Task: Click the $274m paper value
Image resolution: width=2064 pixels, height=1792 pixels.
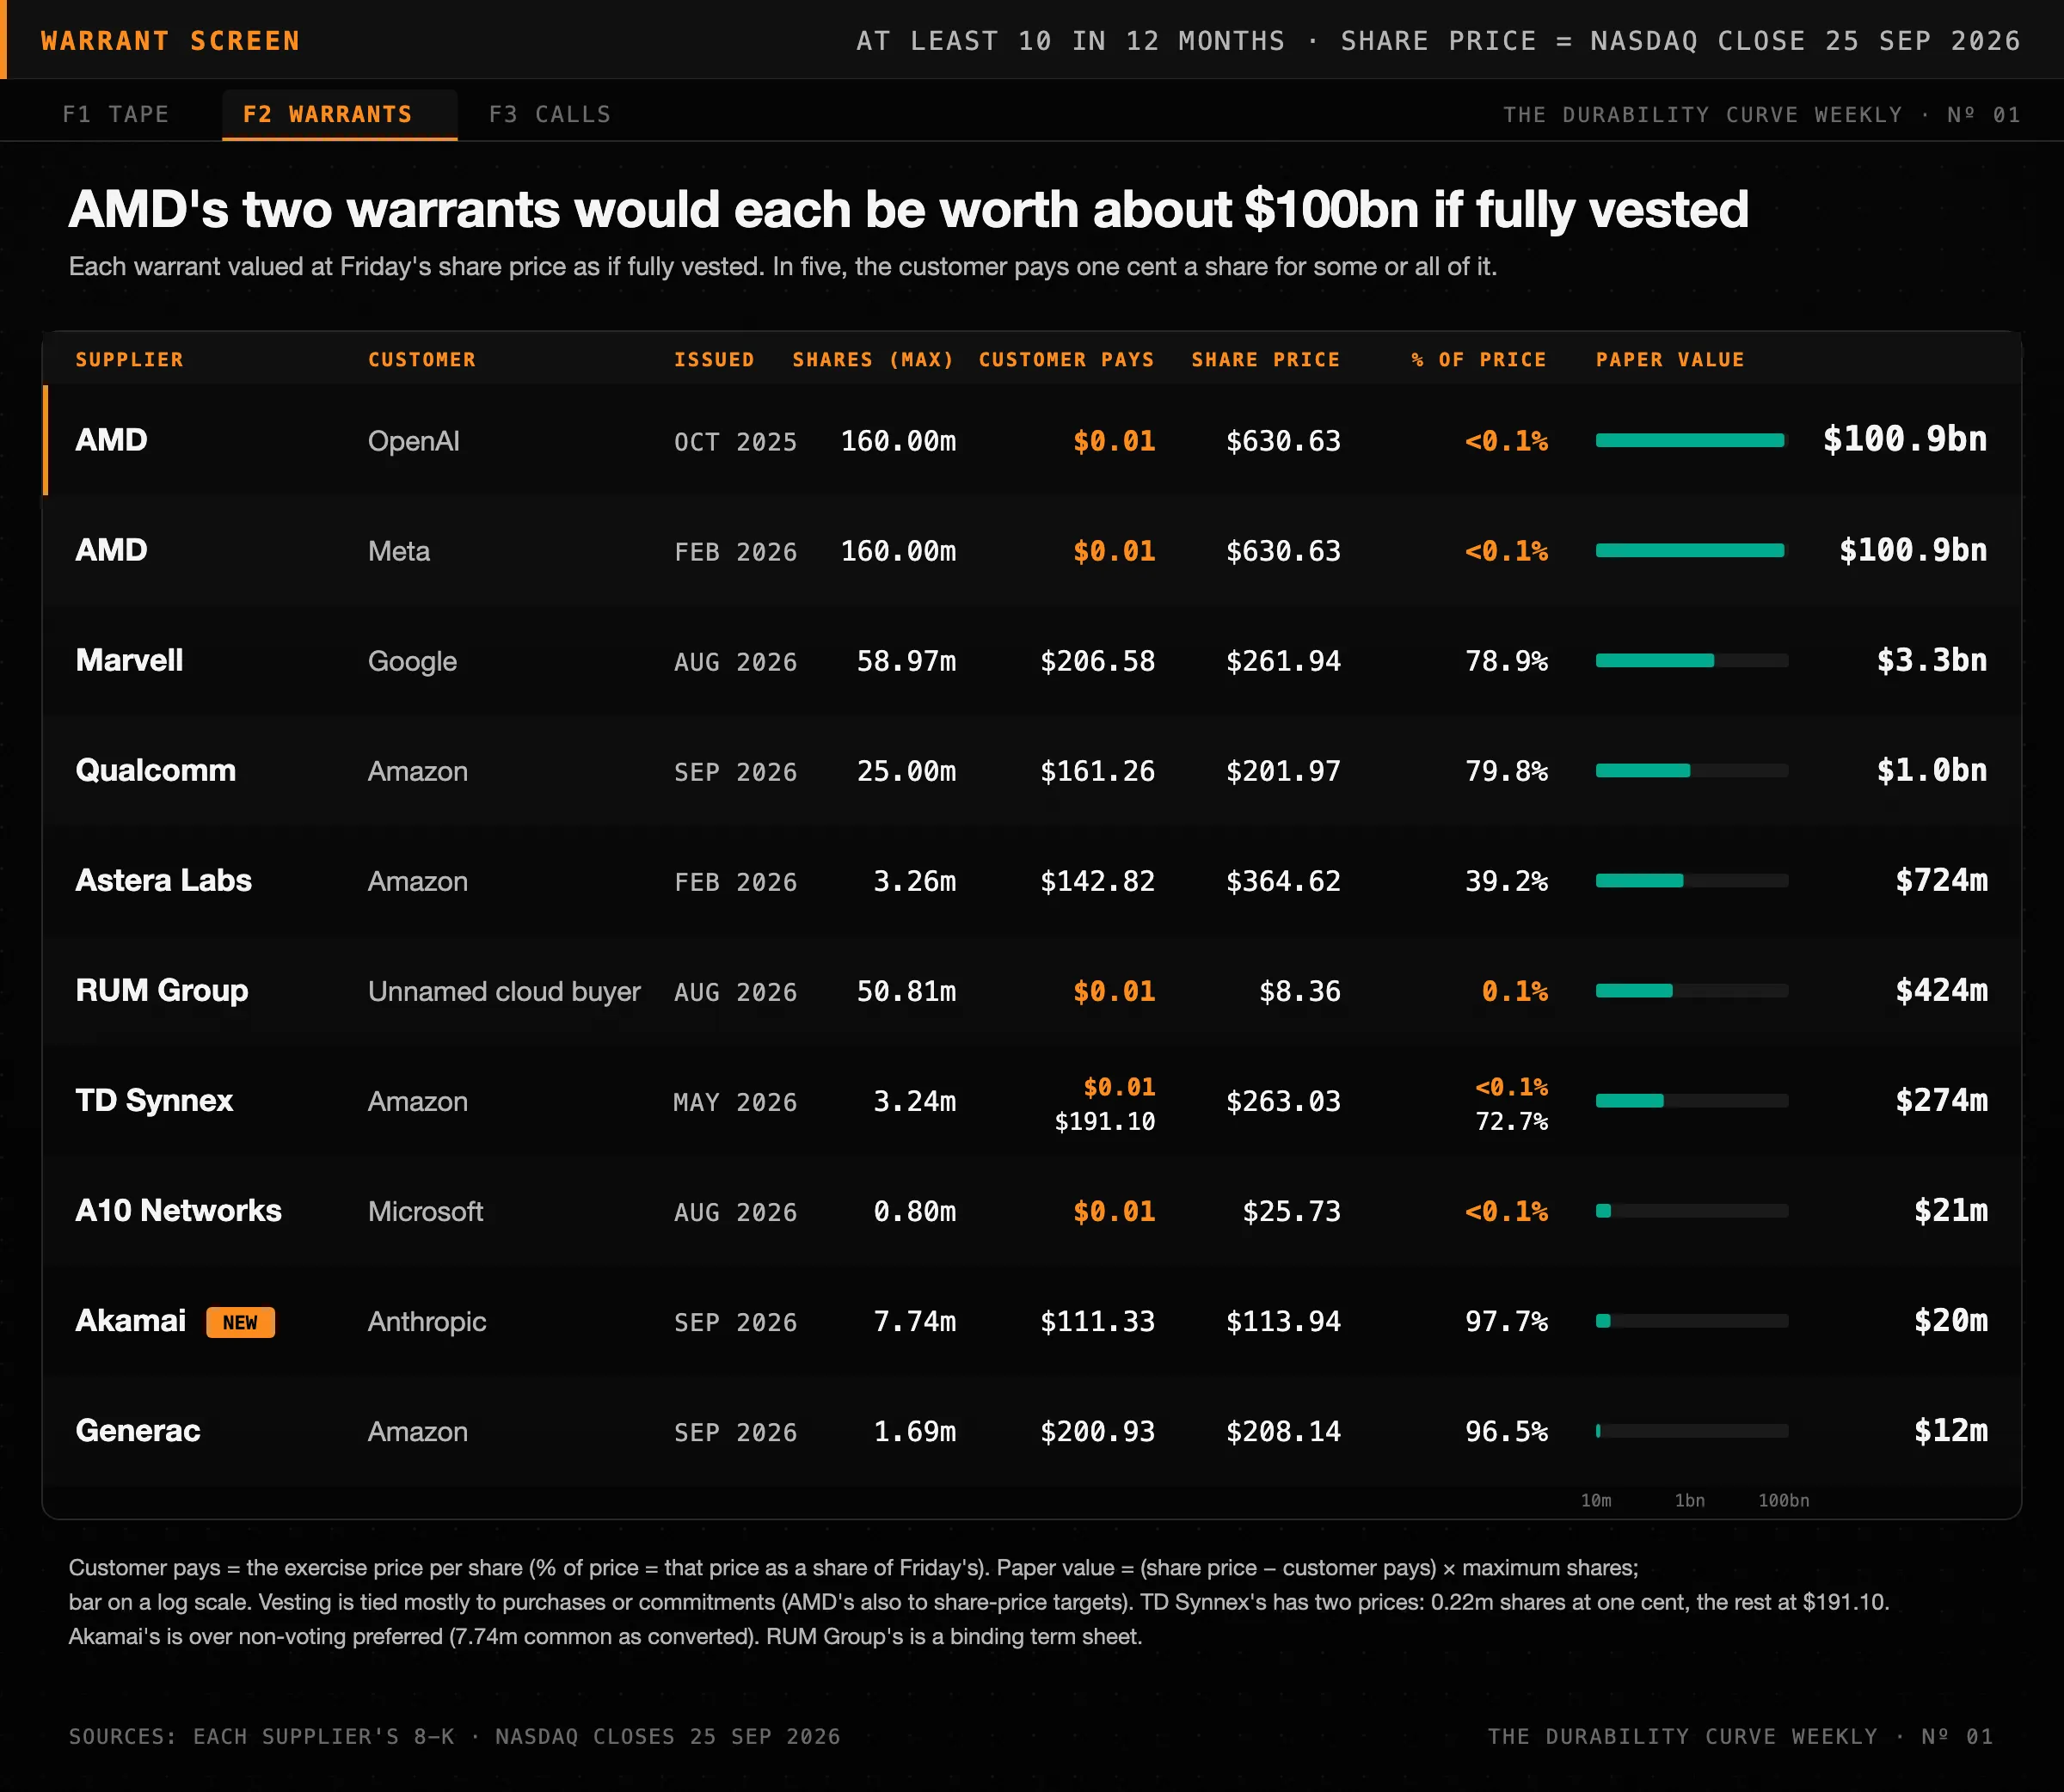Action: (x=1941, y=1100)
